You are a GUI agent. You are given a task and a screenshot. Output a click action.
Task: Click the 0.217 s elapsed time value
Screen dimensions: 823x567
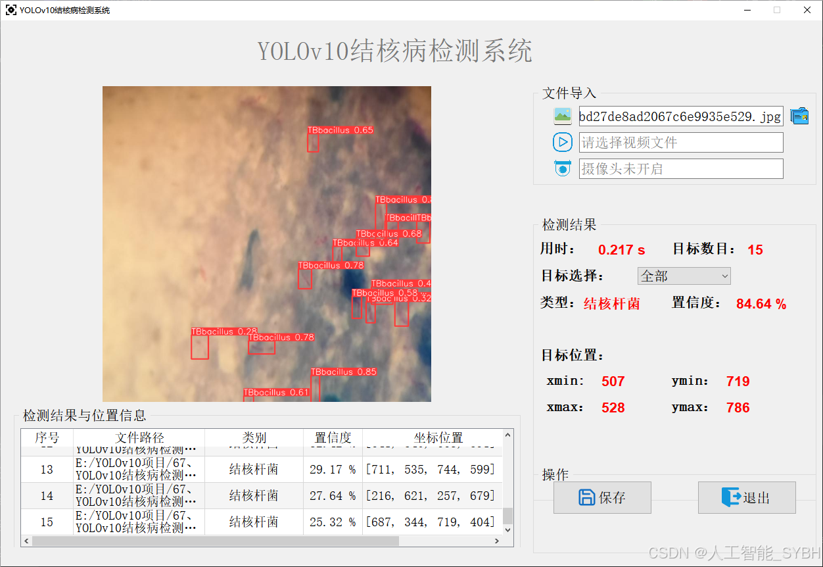pyautogui.click(x=622, y=250)
